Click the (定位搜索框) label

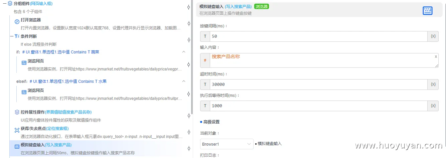click(x=57, y=129)
